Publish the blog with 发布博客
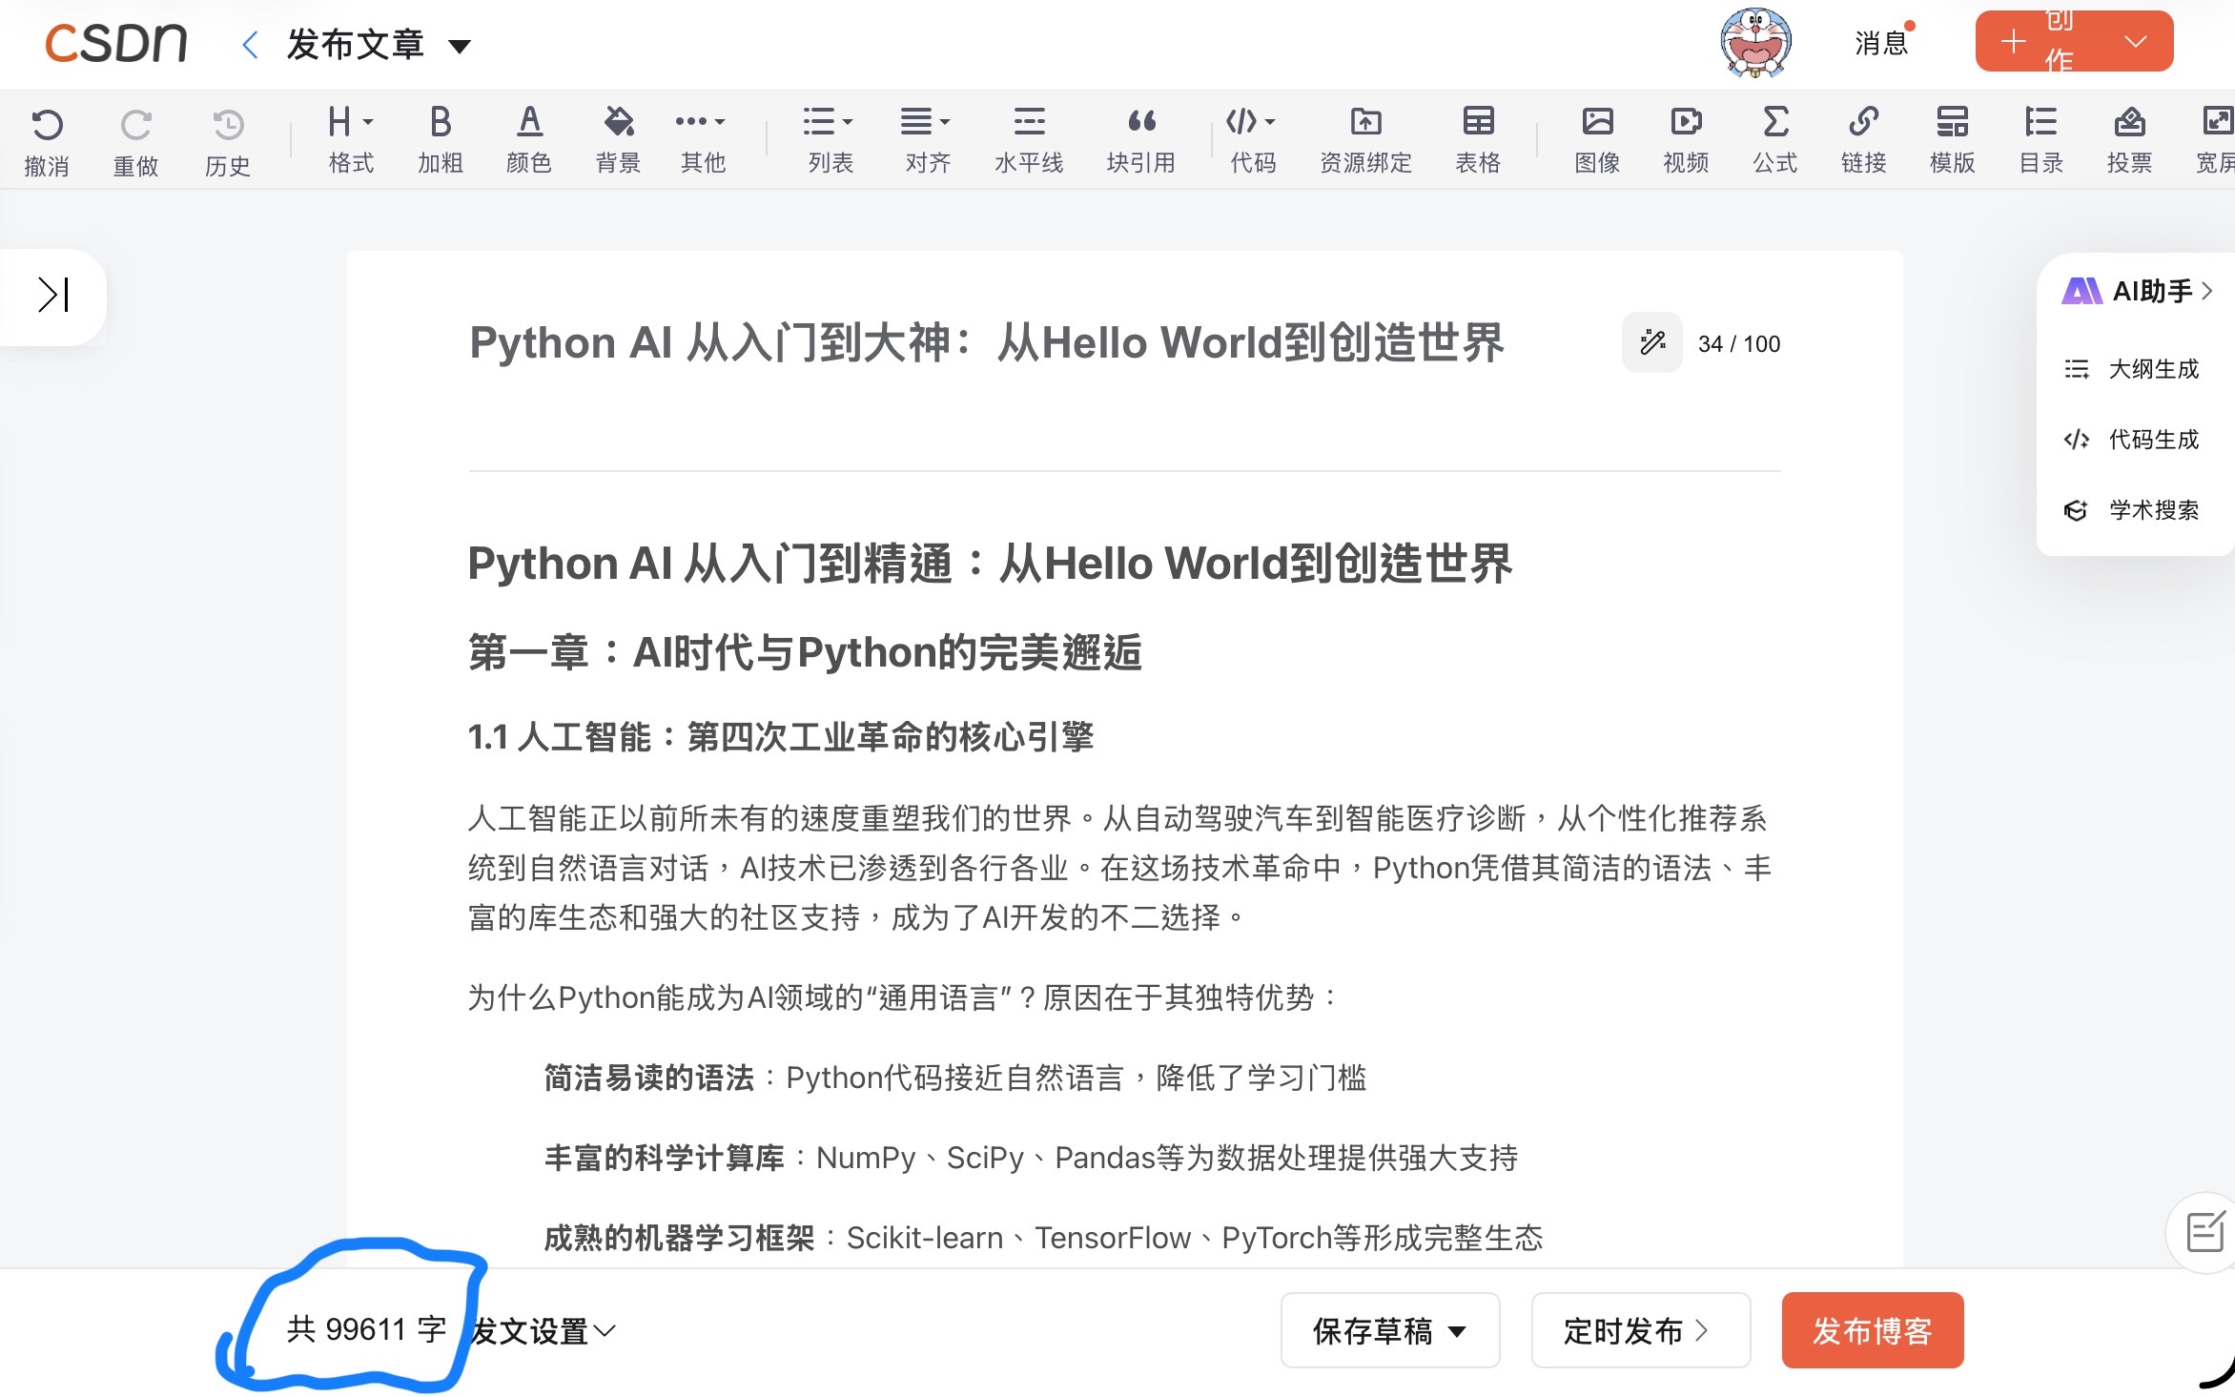The width and height of the screenshot is (2235, 1397). click(1872, 1330)
